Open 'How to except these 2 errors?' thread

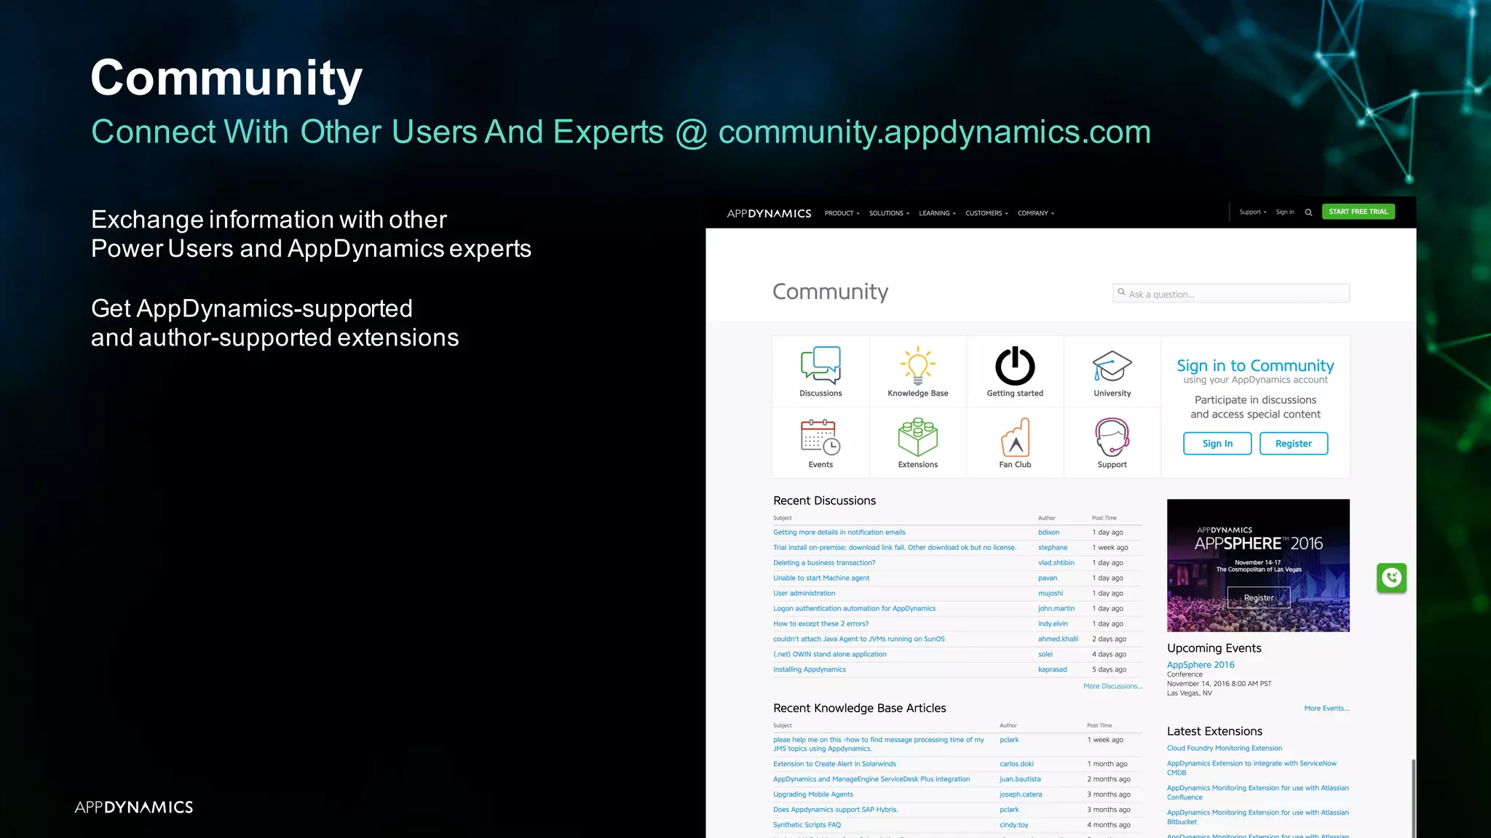(x=820, y=624)
